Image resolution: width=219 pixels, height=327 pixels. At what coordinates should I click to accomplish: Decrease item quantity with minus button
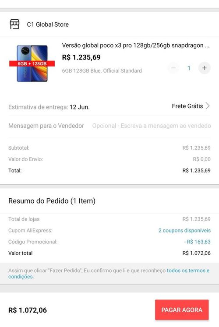click(173, 68)
